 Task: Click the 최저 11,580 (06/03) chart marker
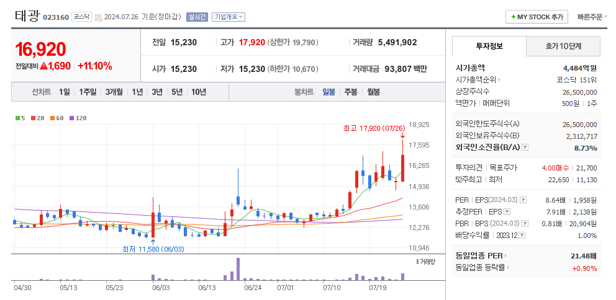click(153, 249)
